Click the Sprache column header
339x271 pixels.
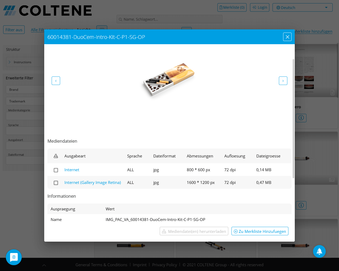[x=135, y=156]
